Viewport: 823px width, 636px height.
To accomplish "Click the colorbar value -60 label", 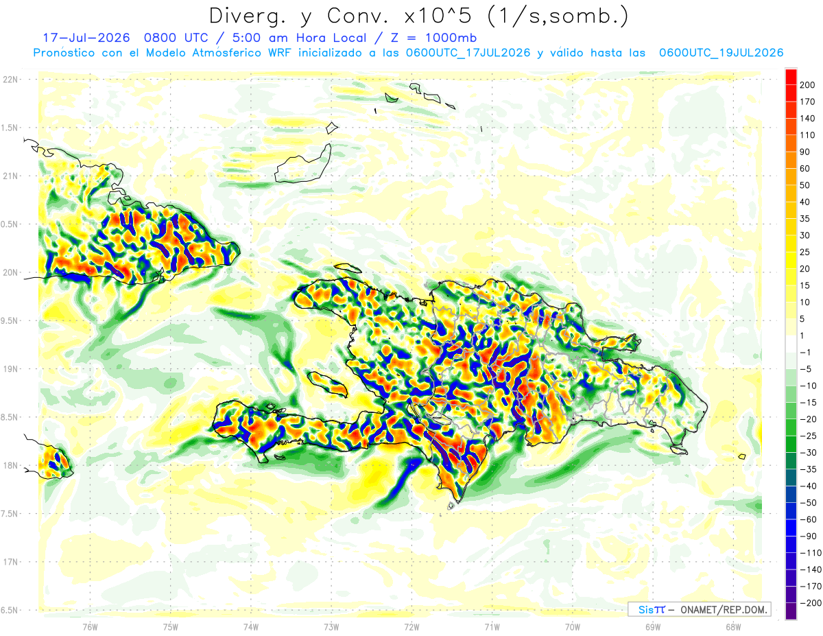I will pyautogui.click(x=809, y=519).
